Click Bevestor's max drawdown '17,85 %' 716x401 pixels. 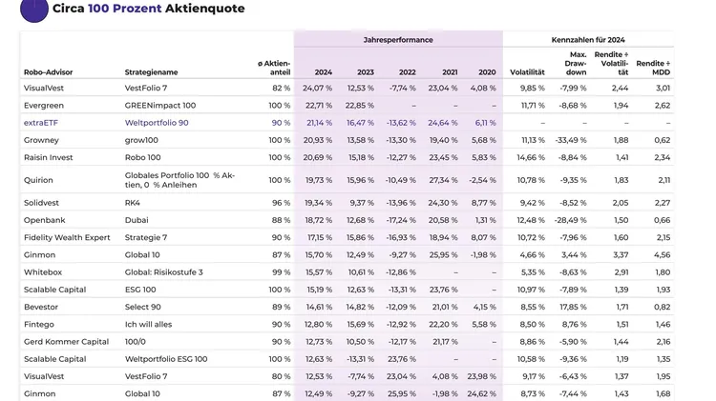(x=573, y=307)
